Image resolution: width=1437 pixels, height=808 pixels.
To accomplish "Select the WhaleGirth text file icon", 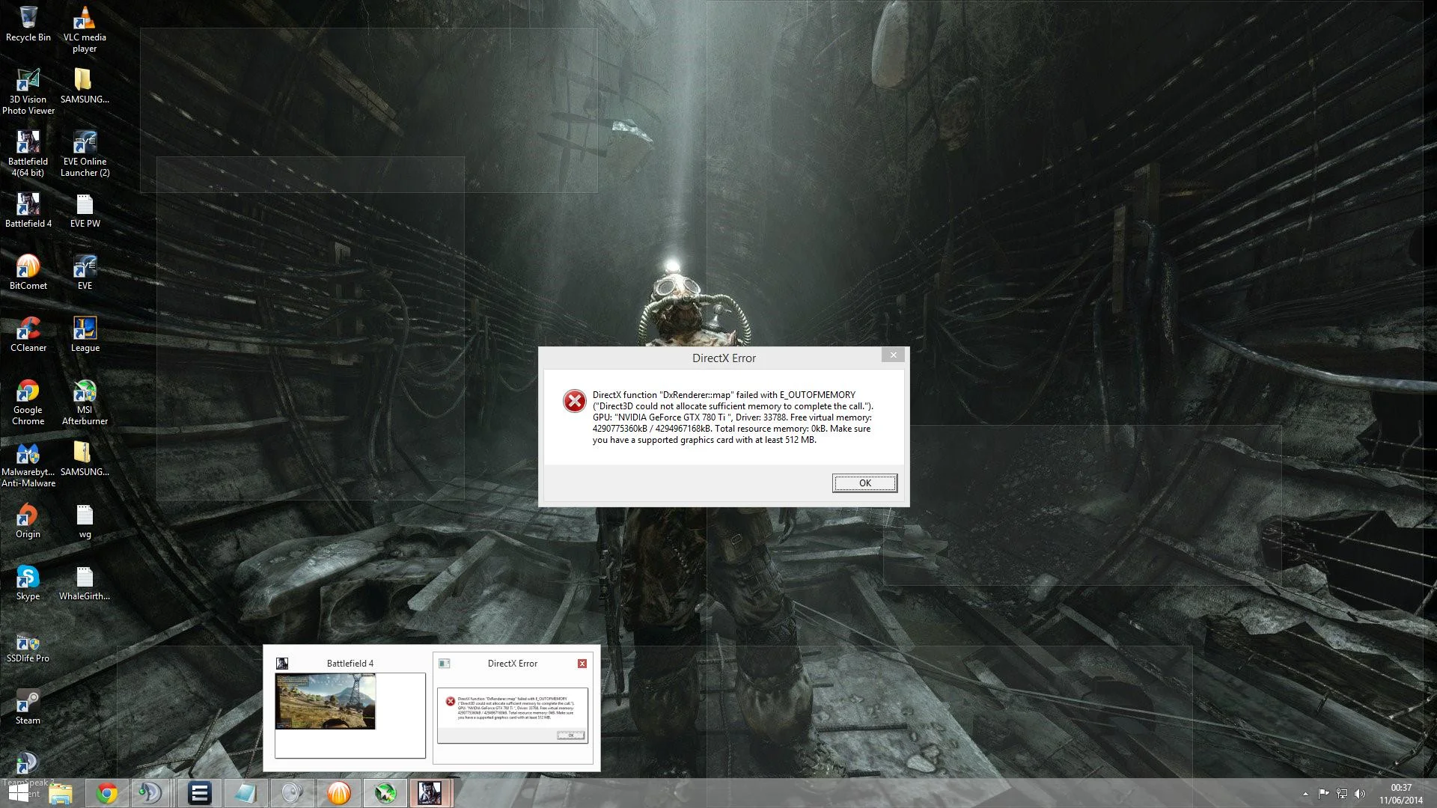I will [x=85, y=583].
